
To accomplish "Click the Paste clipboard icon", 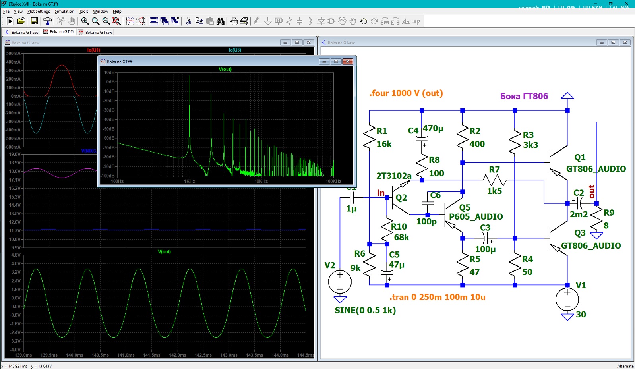I will pos(210,21).
